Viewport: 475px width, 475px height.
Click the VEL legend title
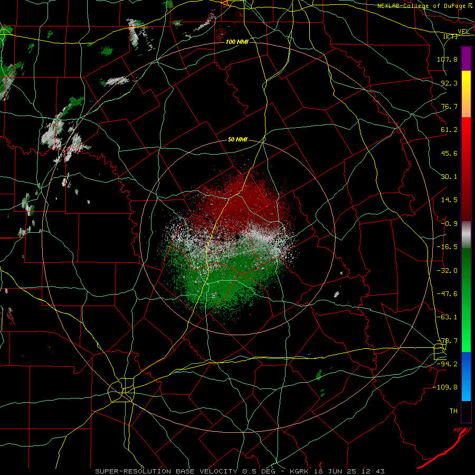click(x=463, y=32)
